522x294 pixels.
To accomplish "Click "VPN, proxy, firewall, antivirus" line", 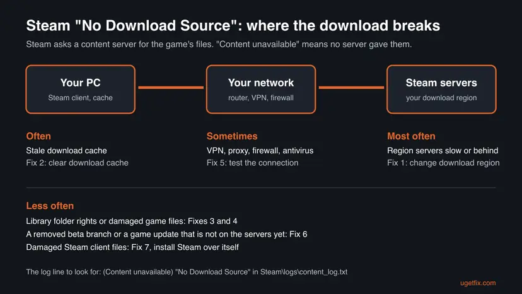I will pyautogui.click(x=260, y=151).
